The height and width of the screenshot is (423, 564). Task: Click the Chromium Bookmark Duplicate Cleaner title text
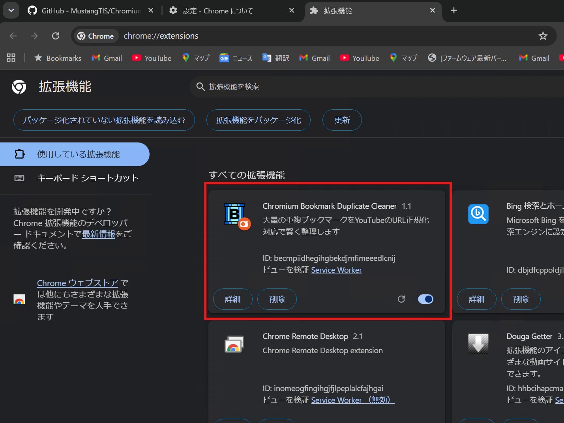tap(330, 206)
